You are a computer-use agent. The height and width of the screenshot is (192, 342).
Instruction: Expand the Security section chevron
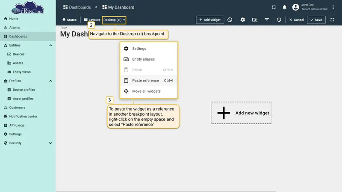tap(50, 143)
